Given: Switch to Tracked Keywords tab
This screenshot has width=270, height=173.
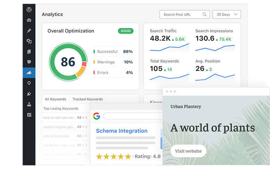Looking at the screenshot, I should click(88, 99).
